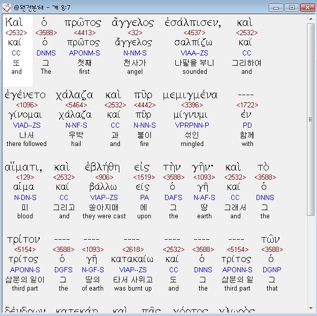Viewport: 317px width, 316px height.
Task: Click parsing code VPRPNN-P
Action: (192, 125)
